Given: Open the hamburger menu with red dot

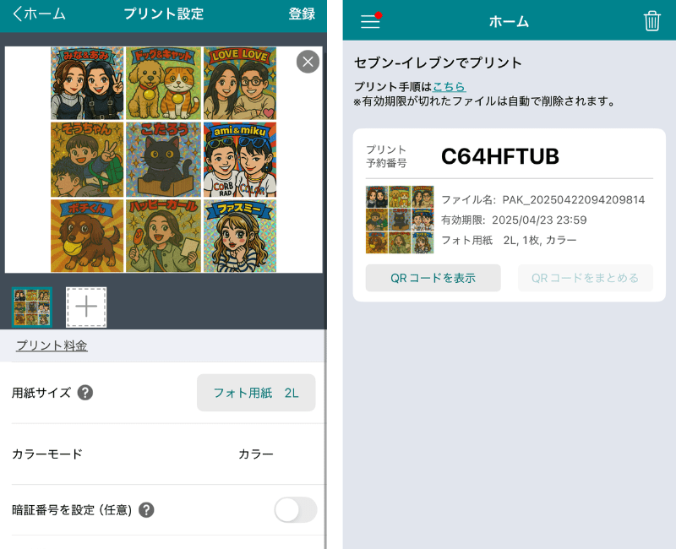Looking at the screenshot, I should click(370, 21).
